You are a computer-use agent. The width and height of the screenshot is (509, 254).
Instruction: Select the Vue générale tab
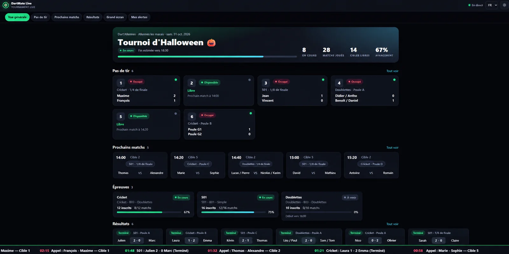pyautogui.click(x=17, y=17)
